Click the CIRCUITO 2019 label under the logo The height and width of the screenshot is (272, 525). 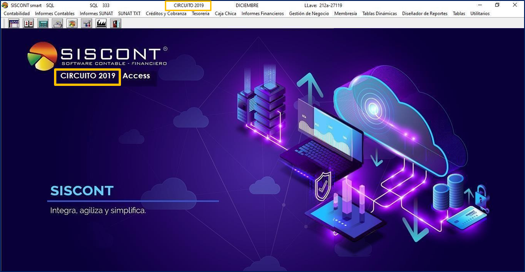(x=88, y=76)
